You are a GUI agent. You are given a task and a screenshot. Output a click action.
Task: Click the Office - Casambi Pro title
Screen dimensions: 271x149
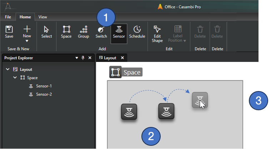tap(183, 7)
